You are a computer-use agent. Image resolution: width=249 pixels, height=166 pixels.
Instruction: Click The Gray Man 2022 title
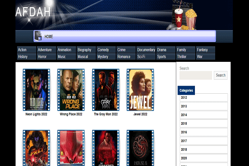(x=106, y=114)
